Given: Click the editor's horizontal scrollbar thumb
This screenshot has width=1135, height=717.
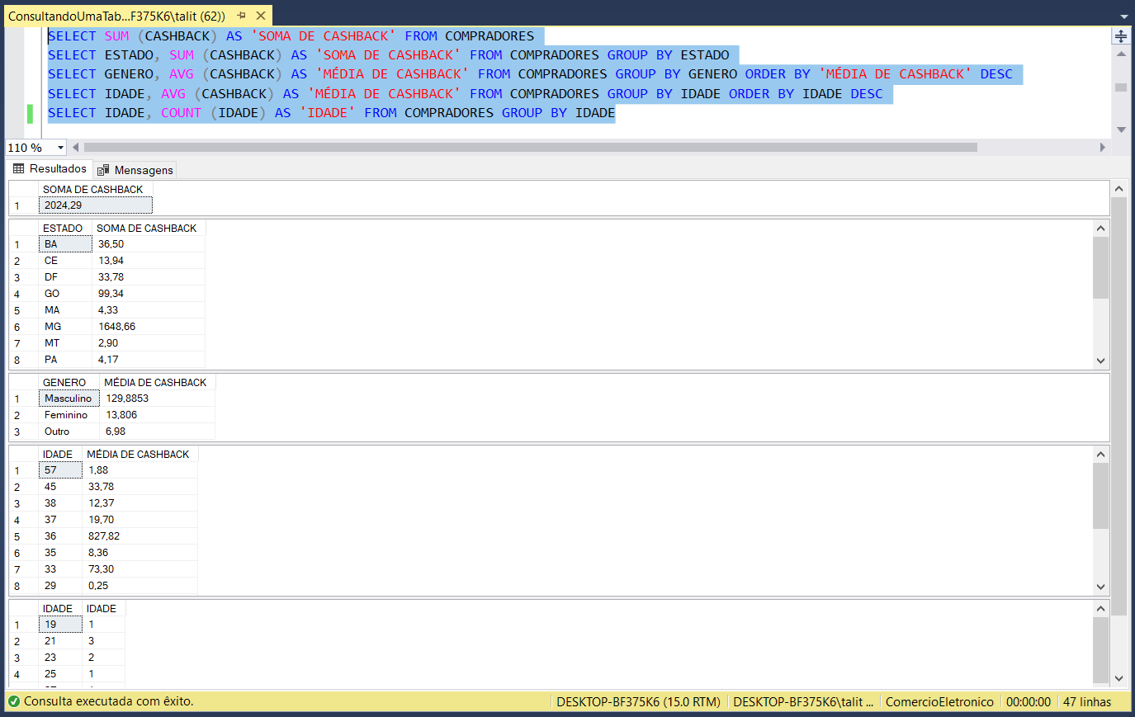Looking at the screenshot, I should (530, 148).
